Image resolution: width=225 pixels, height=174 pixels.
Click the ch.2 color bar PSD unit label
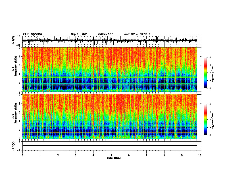(213, 121)
